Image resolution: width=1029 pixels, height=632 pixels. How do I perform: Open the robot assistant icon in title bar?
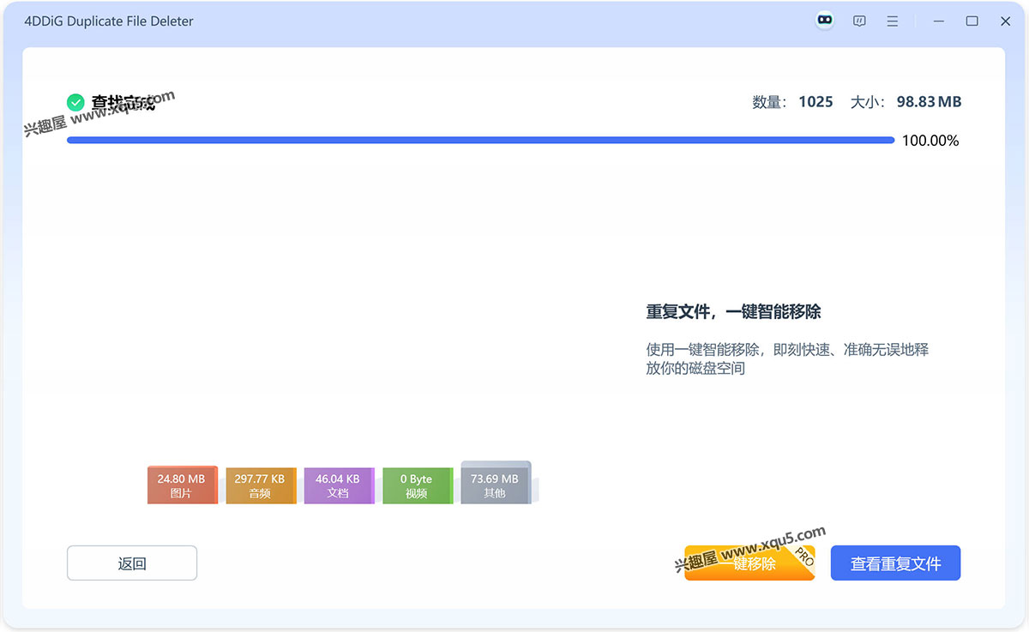click(x=825, y=21)
